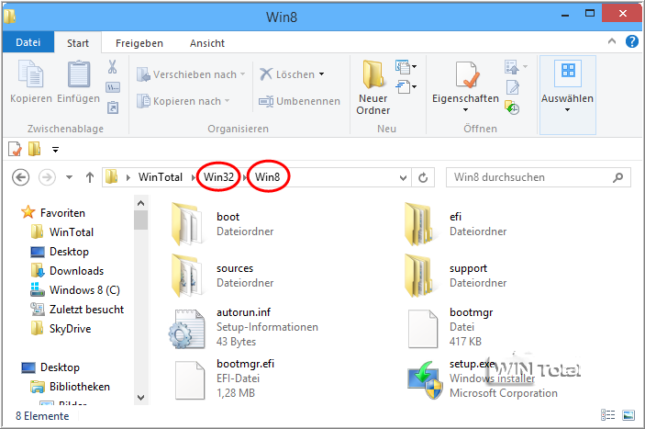Screen dimensions: 645x429
Task: Select the bootmgr.efi file
Action: [x=224, y=378]
